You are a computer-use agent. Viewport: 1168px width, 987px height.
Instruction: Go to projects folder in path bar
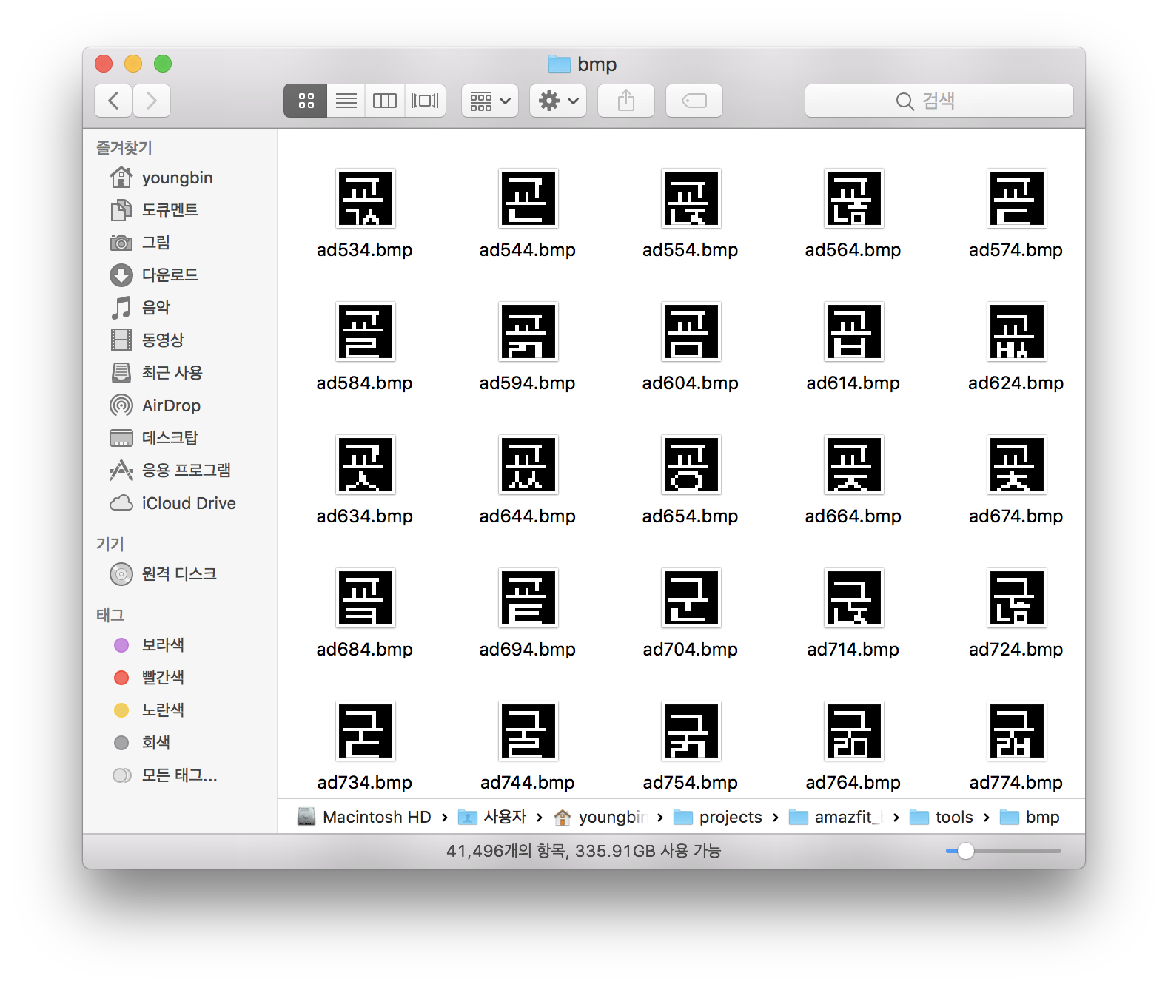(730, 817)
